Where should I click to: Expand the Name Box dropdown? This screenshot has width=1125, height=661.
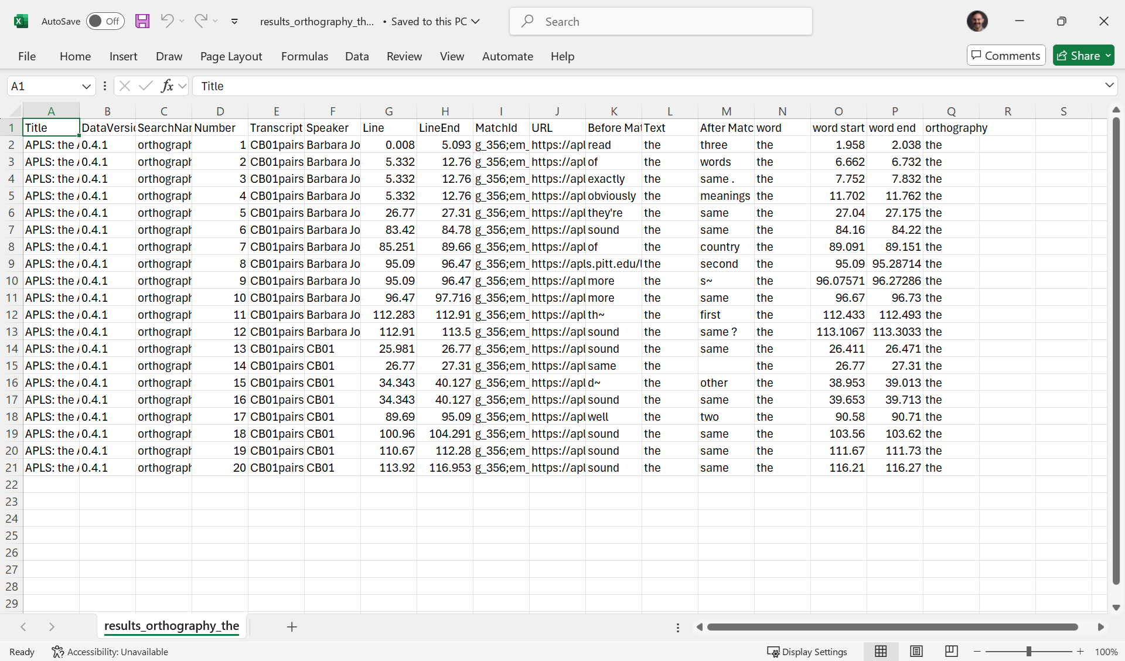tap(86, 86)
